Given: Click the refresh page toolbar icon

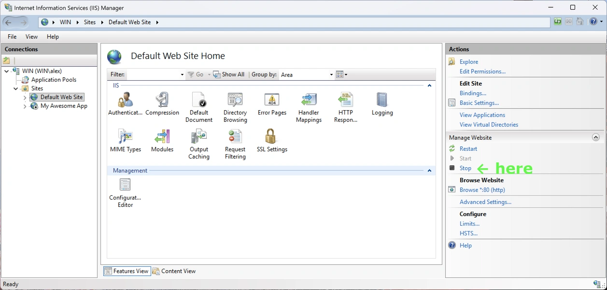Looking at the screenshot, I should (558, 22).
